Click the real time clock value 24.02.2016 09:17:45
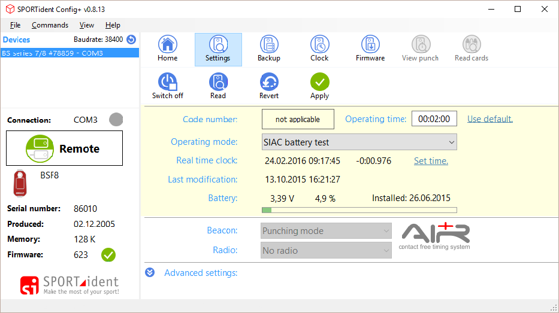This screenshot has height=313, width=559. pos(303,161)
